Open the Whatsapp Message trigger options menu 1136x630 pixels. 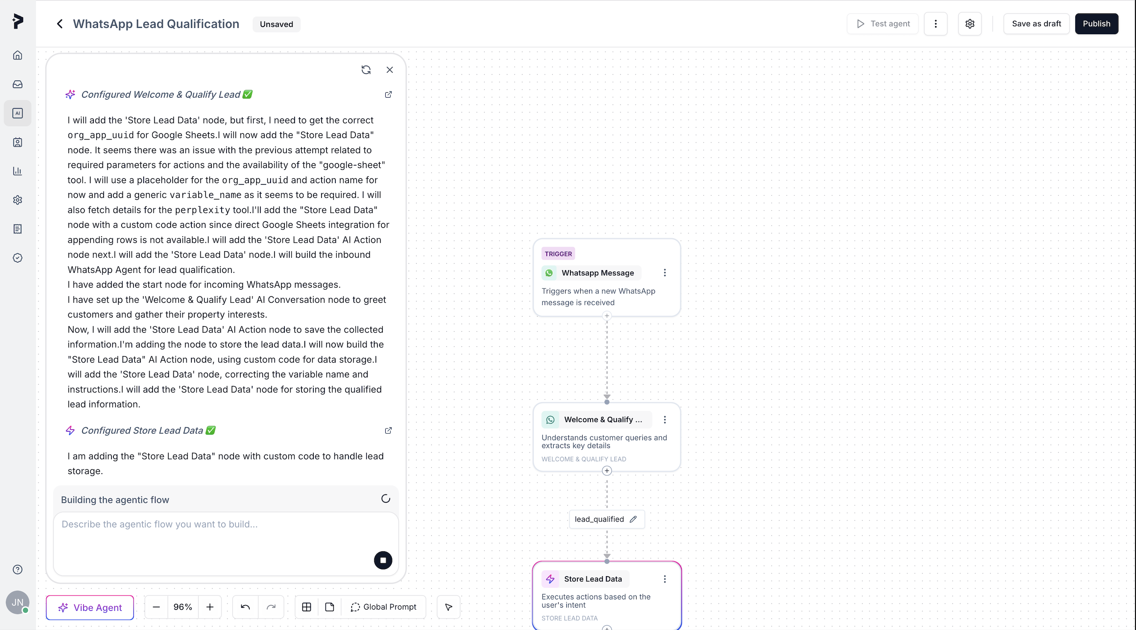point(665,273)
